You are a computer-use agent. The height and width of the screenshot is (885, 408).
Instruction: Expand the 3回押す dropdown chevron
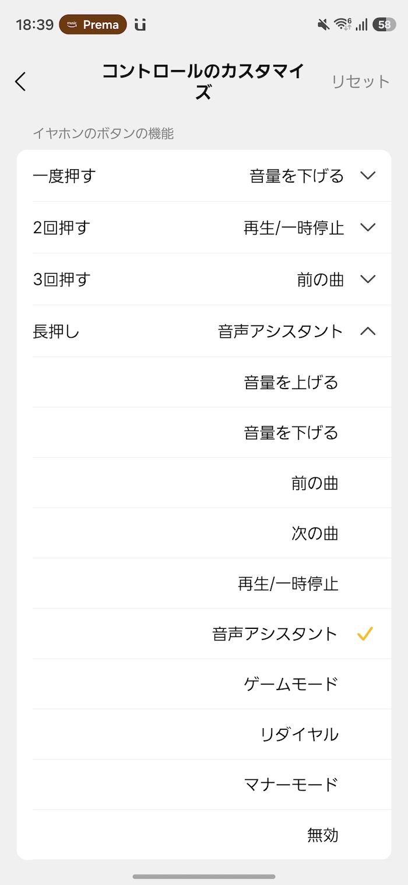[368, 279]
